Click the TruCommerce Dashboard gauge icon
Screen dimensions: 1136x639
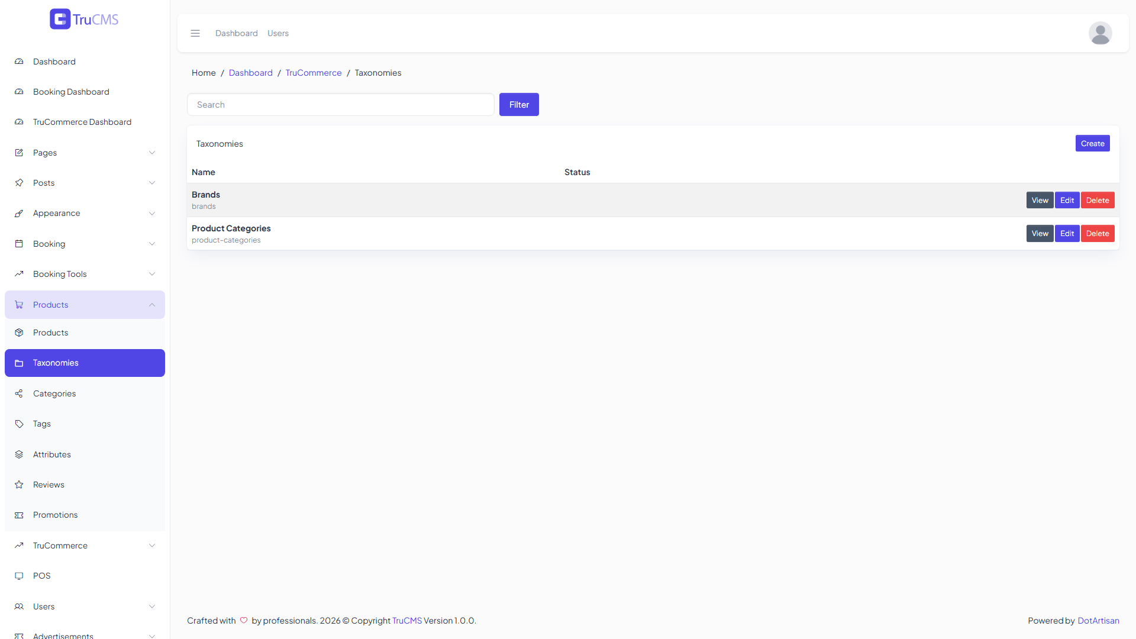19,122
